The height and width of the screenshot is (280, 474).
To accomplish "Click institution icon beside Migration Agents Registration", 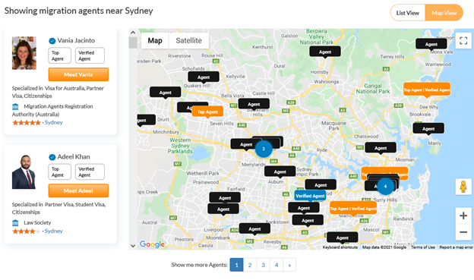I will (15, 107).
